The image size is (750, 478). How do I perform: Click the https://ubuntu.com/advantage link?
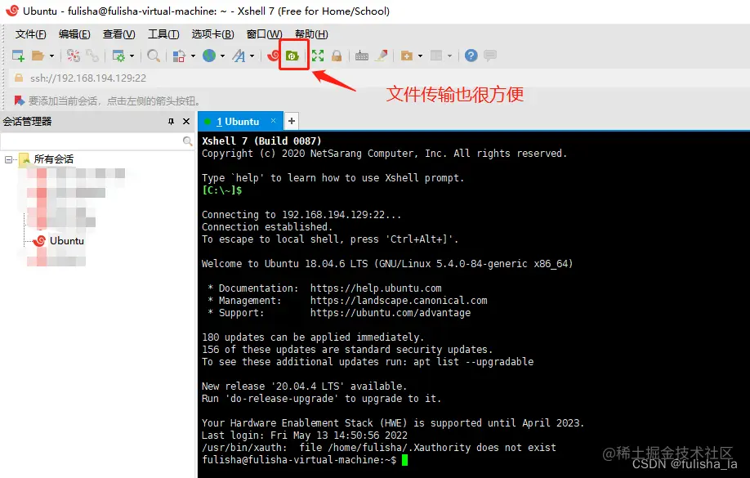391,313
